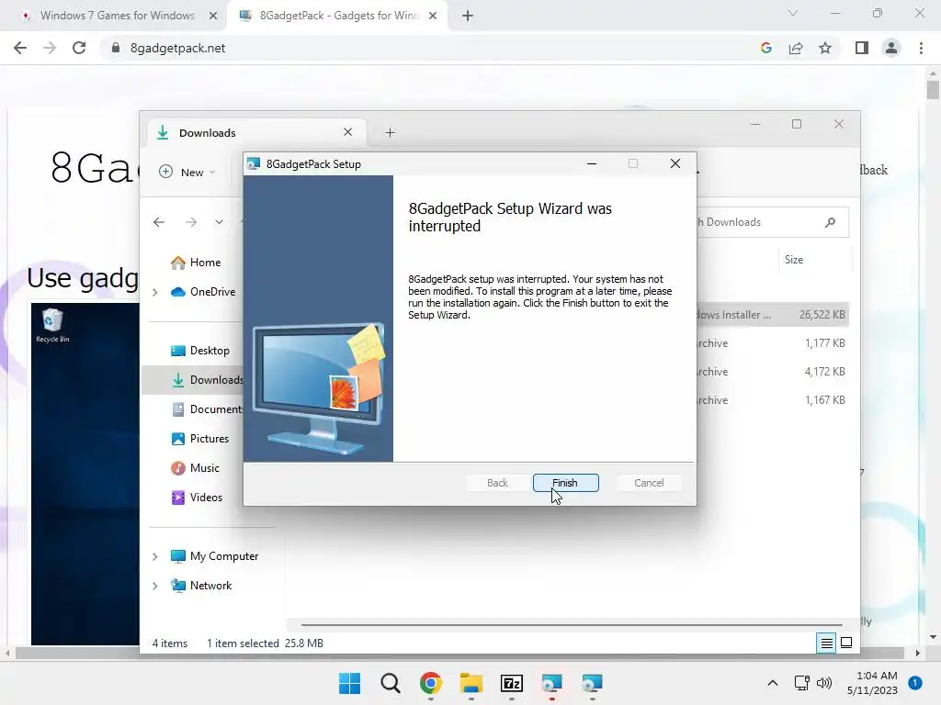Select the 4,172 KB archive file

[773, 372]
